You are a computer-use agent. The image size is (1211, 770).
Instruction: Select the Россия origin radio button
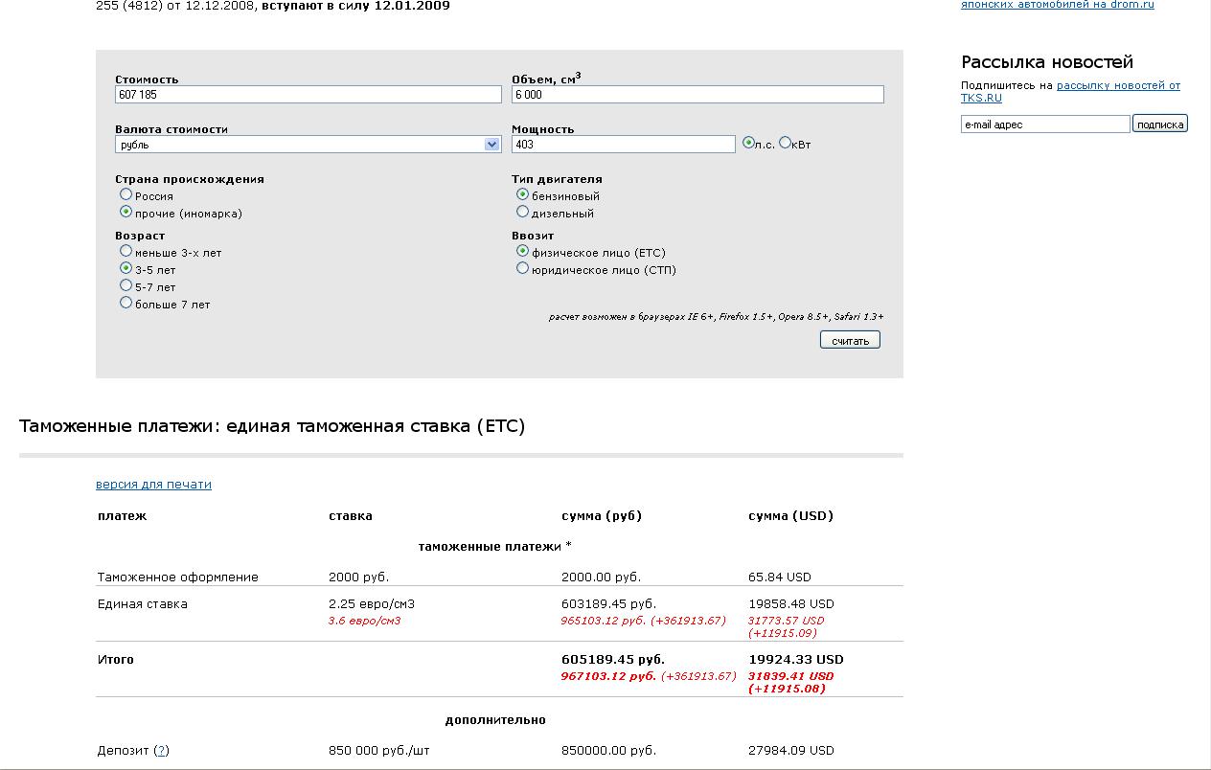coord(126,194)
